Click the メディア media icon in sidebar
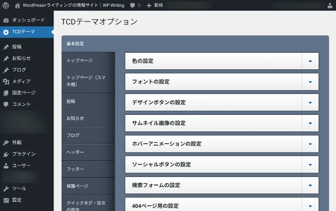 coord(6,81)
